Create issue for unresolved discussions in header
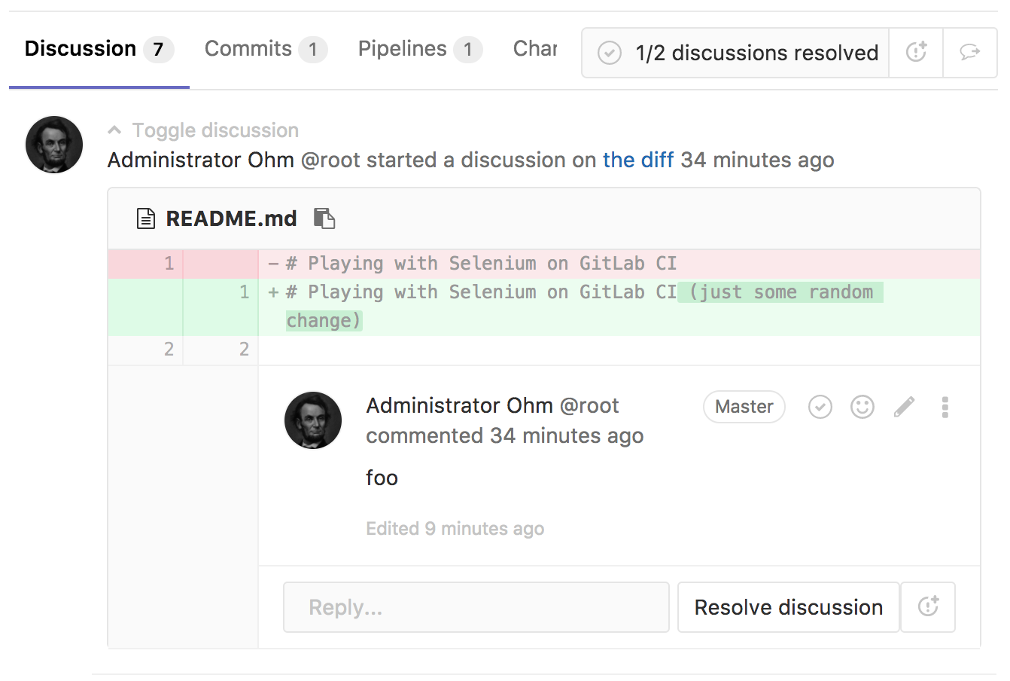Image resolution: width=1010 pixels, height=681 pixels. point(916,53)
